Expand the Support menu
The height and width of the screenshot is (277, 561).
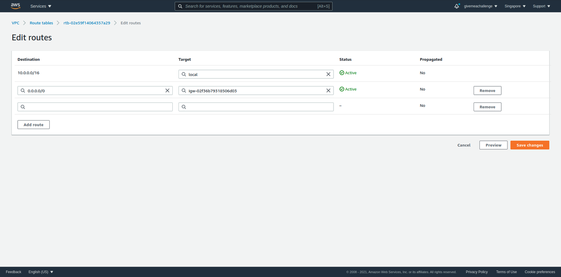(x=542, y=6)
